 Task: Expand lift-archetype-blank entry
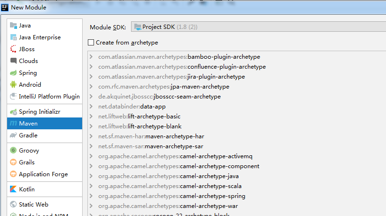(x=91, y=126)
